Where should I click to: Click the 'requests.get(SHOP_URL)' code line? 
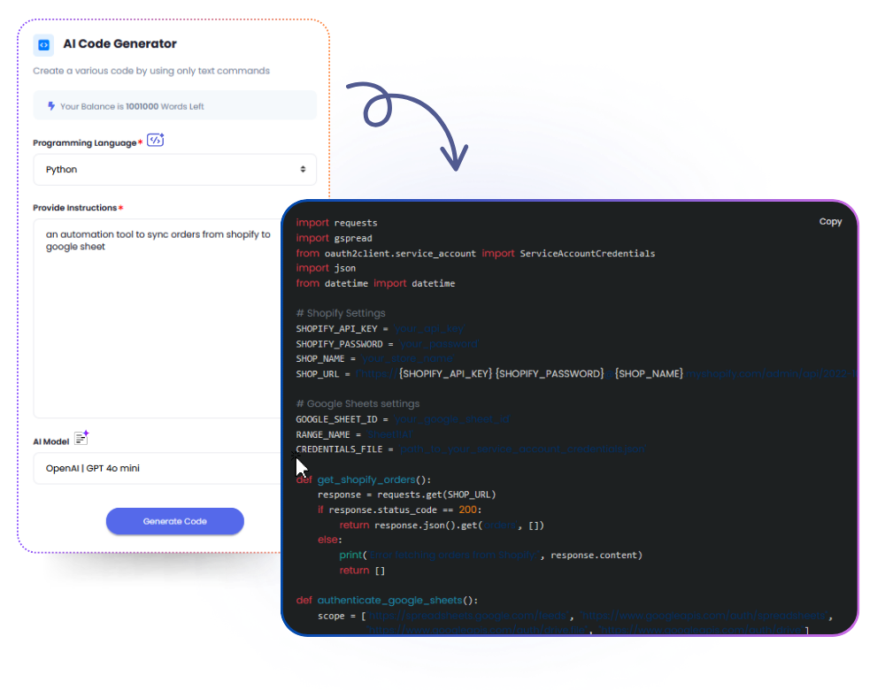point(406,494)
